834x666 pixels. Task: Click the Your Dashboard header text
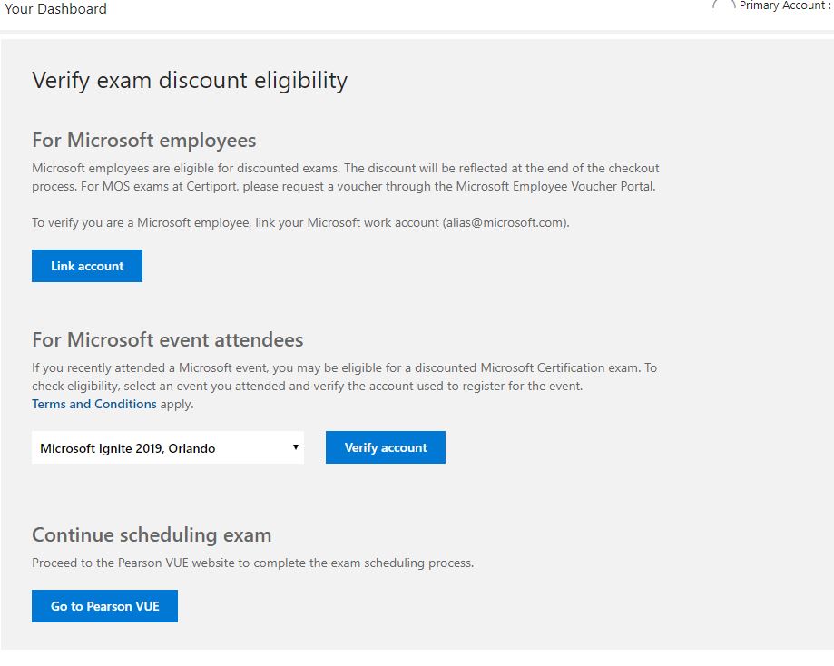(55, 8)
